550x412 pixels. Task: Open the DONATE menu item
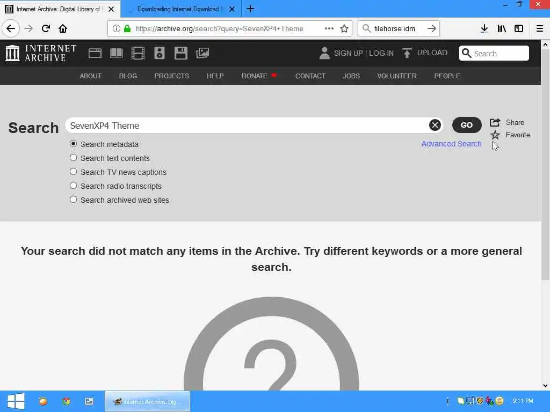click(x=254, y=76)
